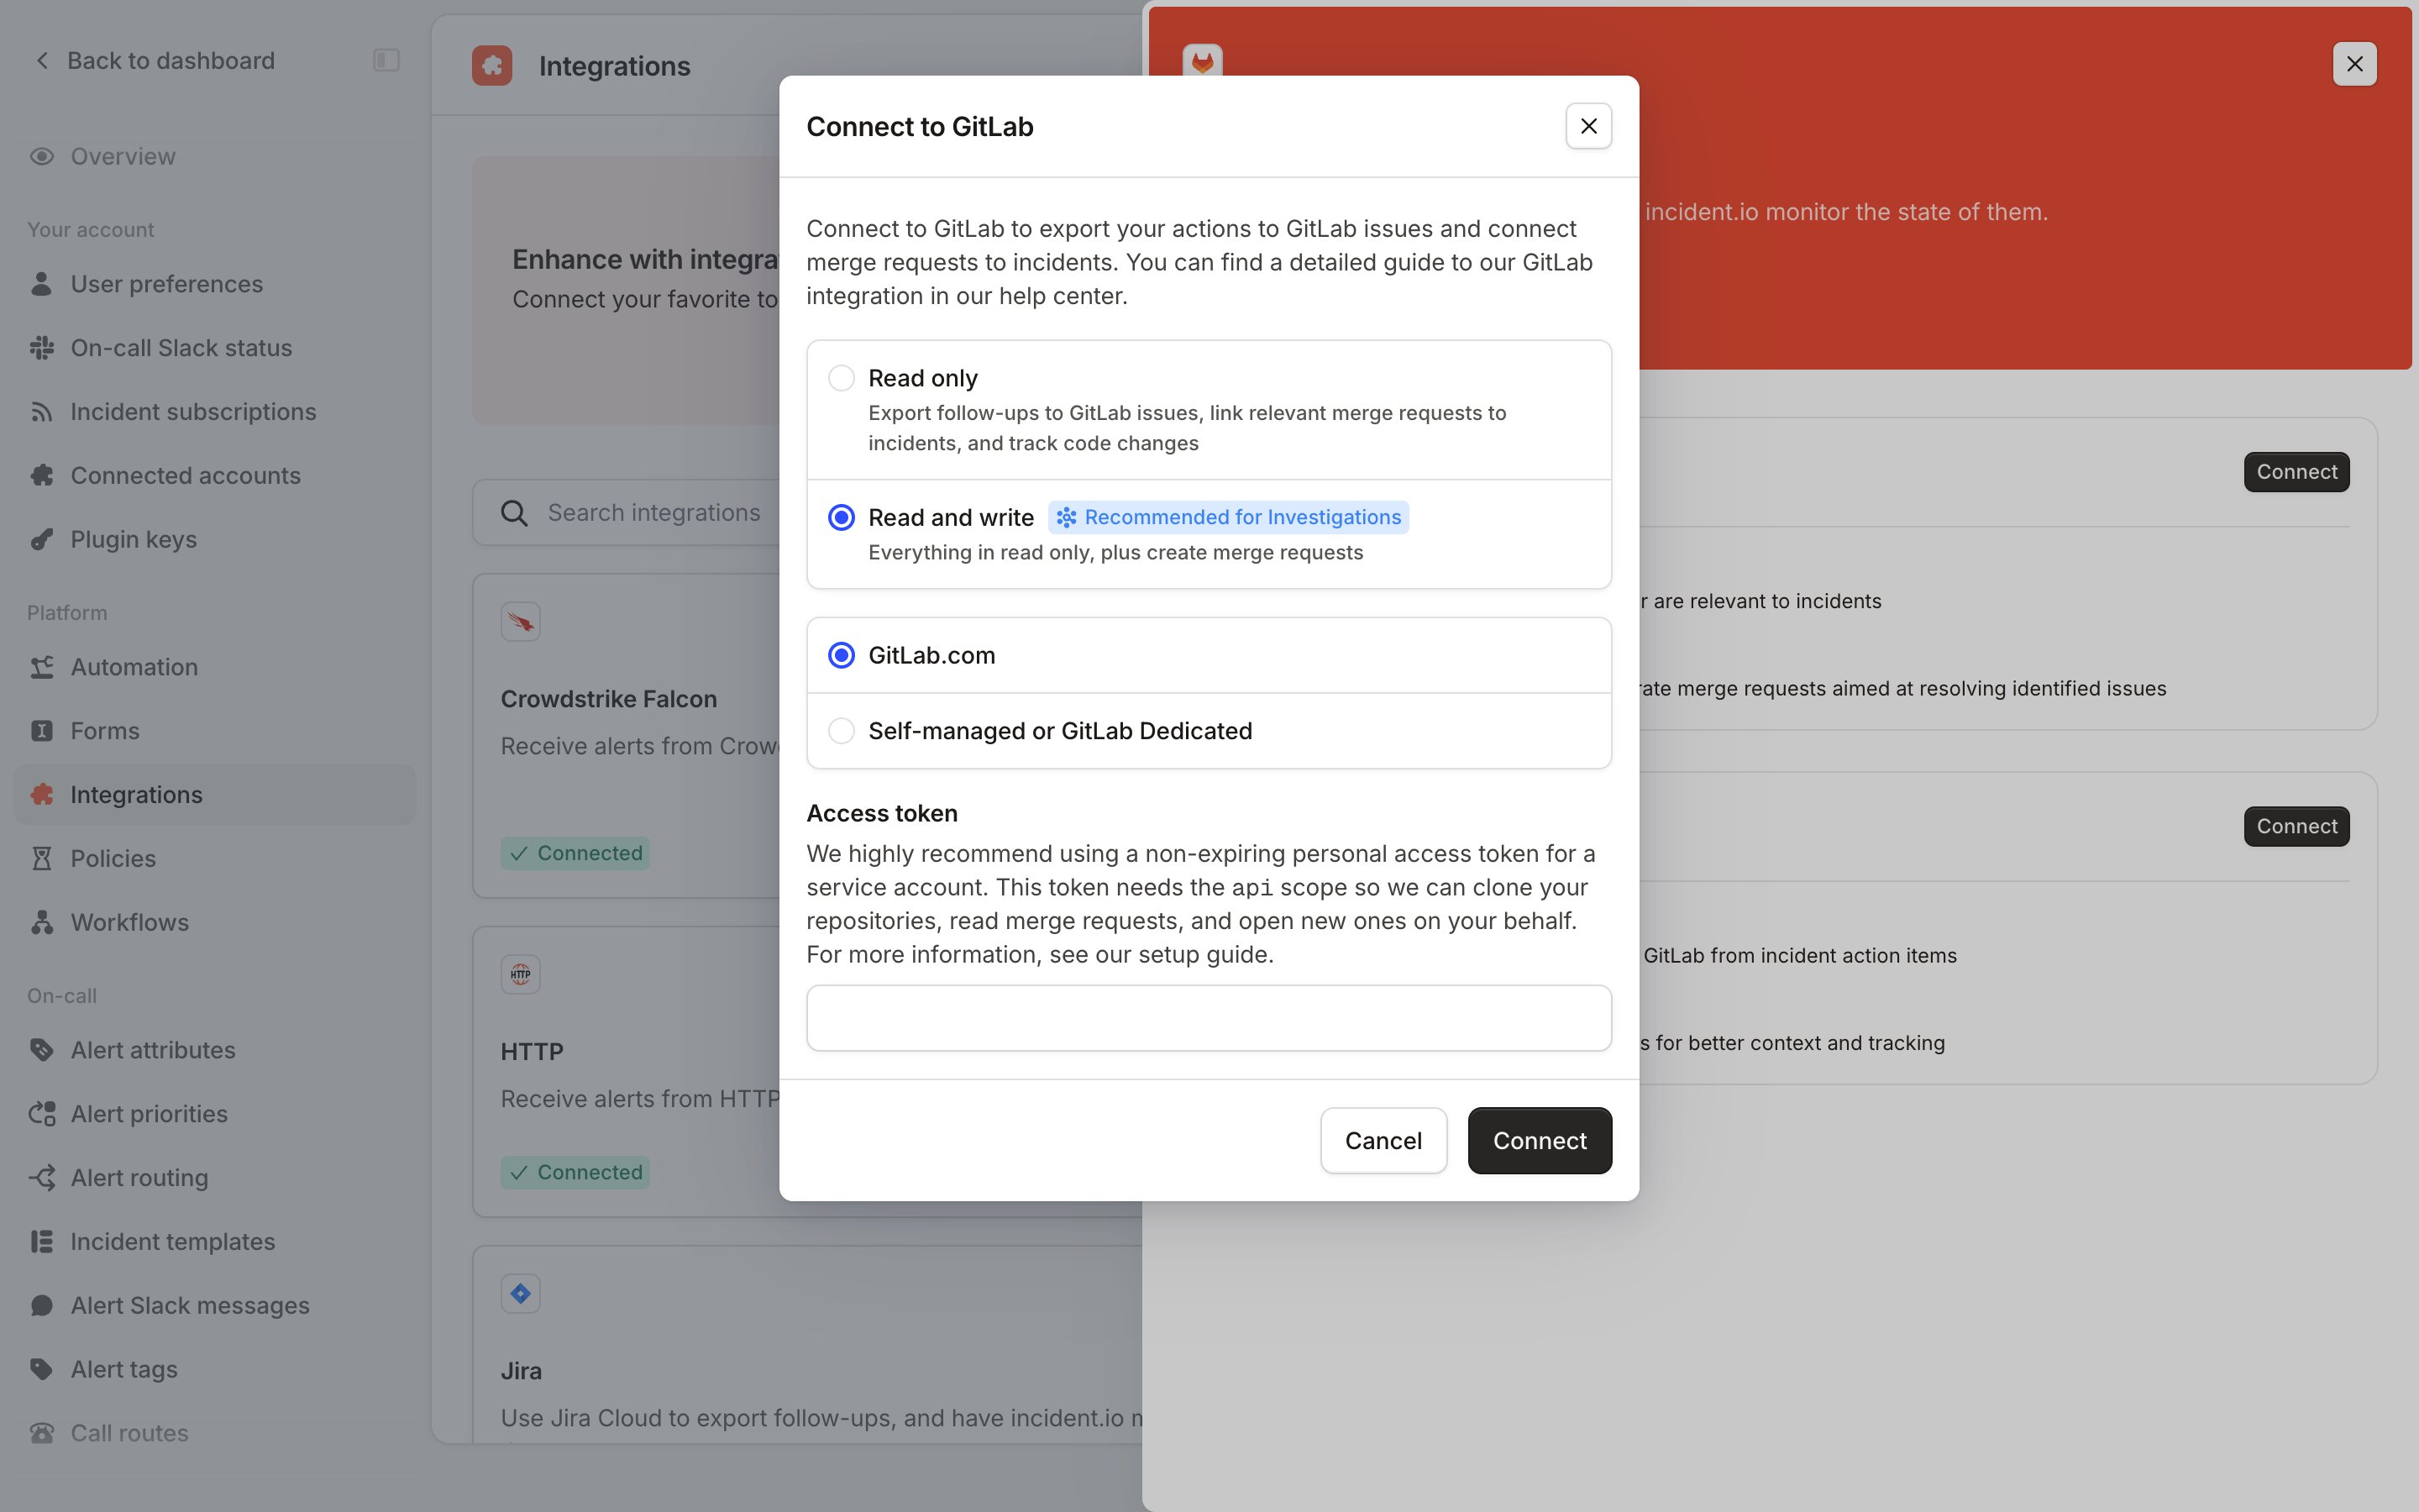
Task: Click Cancel button in dialog
Action: [1383, 1141]
